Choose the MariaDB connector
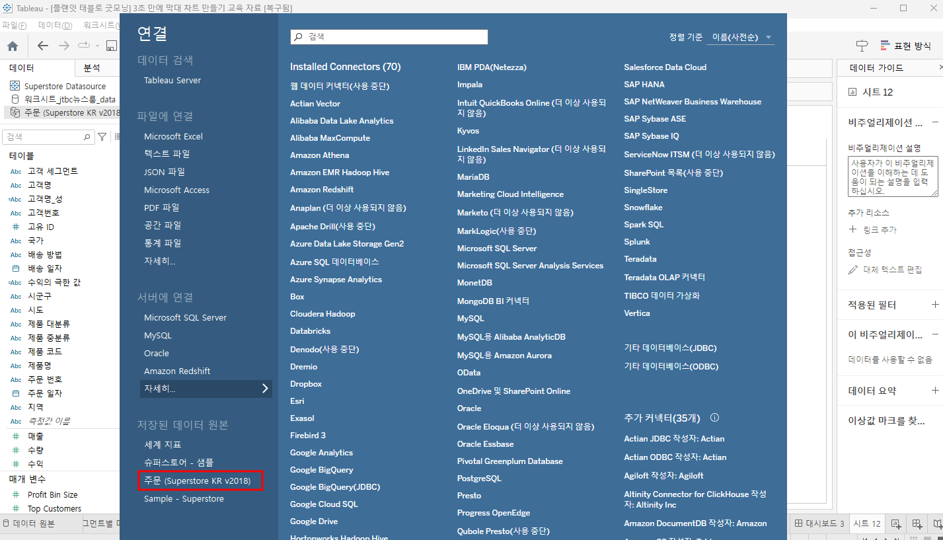943x540 pixels. [x=473, y=176]
